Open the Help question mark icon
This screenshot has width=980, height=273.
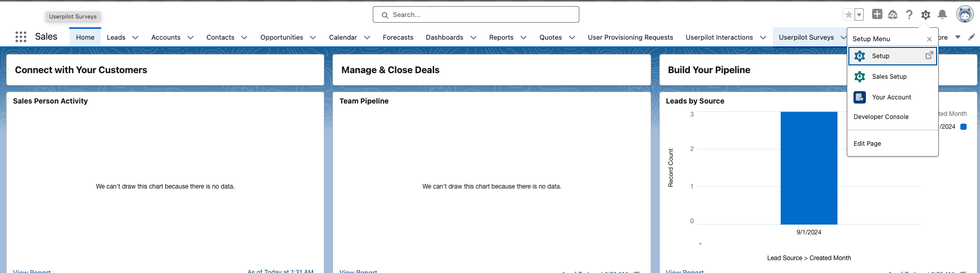(x=909, y=15)
